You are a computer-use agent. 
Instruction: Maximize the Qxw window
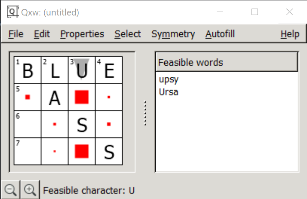(255, 12)
